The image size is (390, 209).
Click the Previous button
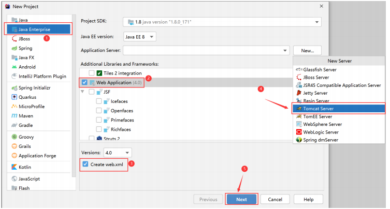click(x=208, y=199)
